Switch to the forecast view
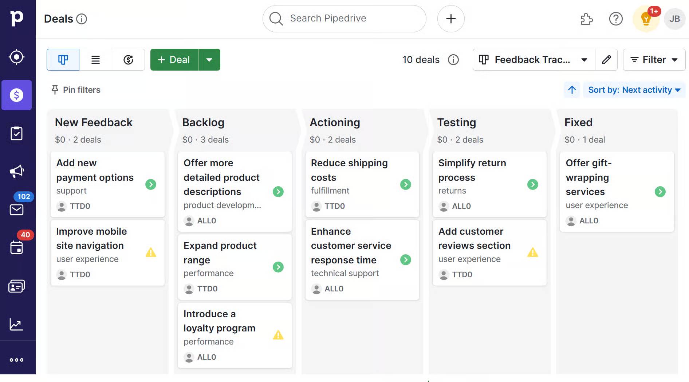This screenshot has width=689, height=382. (x=128, y=60)
